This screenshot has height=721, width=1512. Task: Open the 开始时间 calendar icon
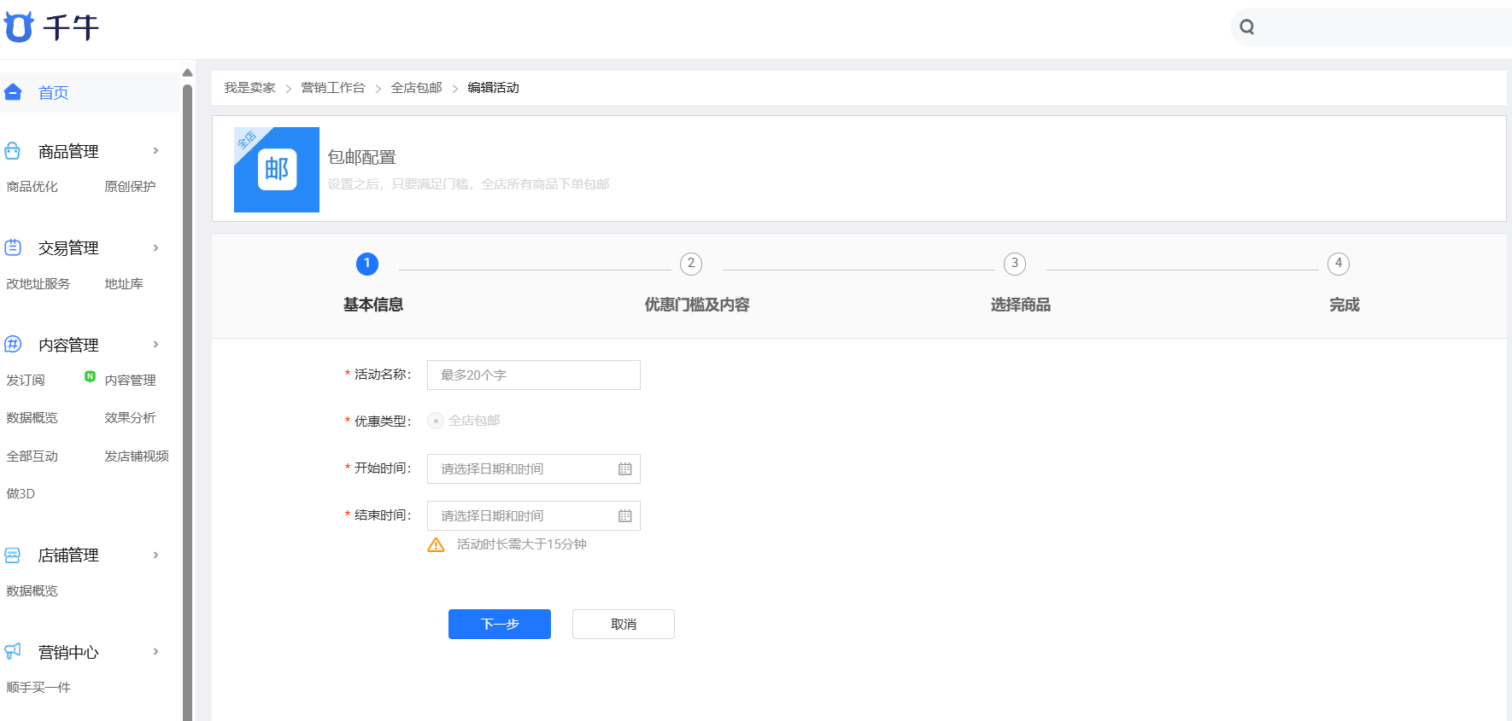tap(625, 469)
